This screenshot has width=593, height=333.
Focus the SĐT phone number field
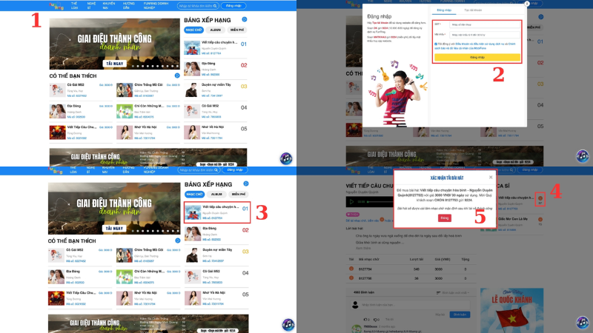click(485, 24)
